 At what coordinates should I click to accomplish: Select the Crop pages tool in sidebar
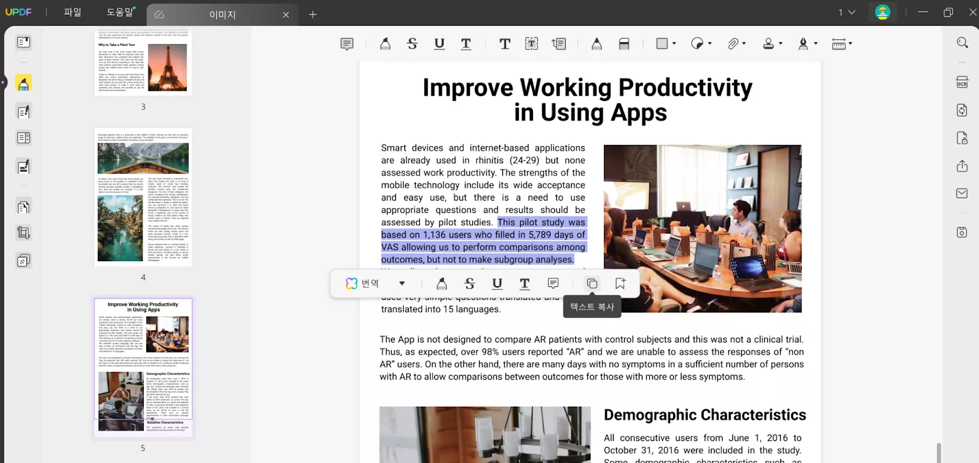pyautogui.click(x=23, y=233)
